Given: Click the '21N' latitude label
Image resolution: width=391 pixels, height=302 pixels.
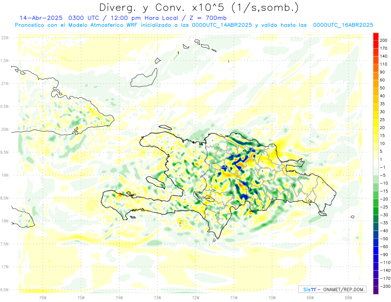Looking at the screenshot, I should tap(5, 83).
